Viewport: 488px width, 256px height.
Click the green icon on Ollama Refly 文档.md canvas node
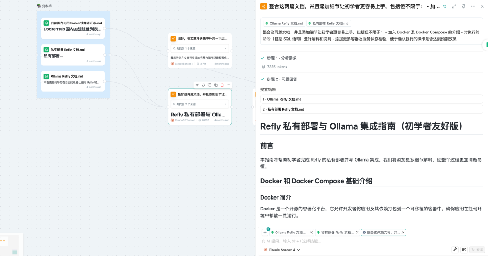coord(46,76)
